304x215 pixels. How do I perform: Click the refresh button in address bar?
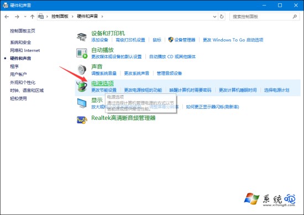[222, 17]
